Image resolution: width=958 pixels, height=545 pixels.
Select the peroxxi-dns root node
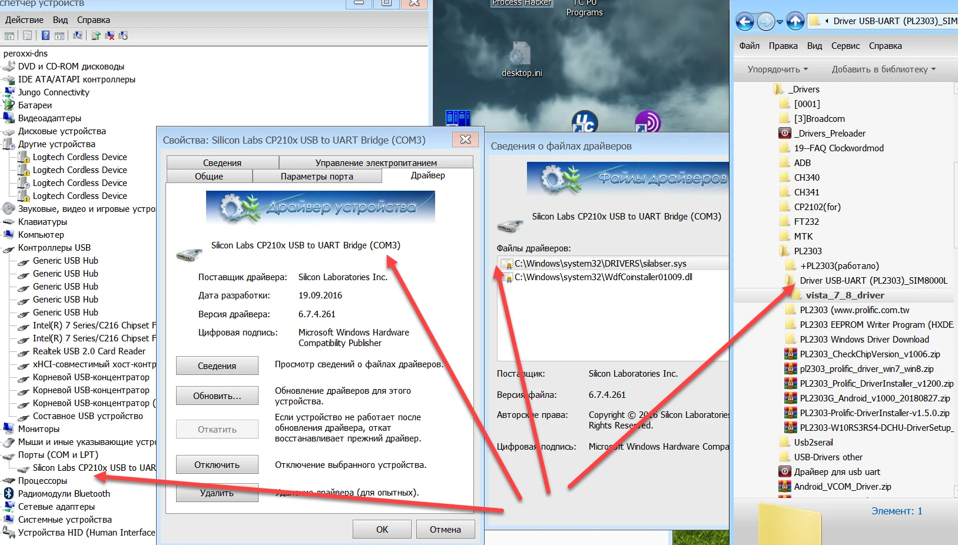point(25,54)
